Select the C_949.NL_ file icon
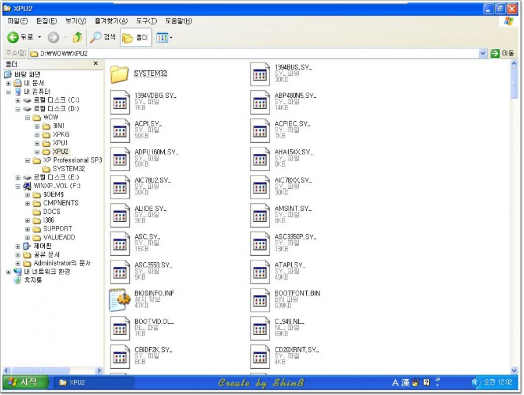 point(260,329)
